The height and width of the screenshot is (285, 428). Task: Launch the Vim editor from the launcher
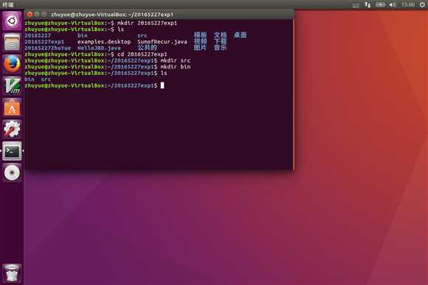pos(12,85)
